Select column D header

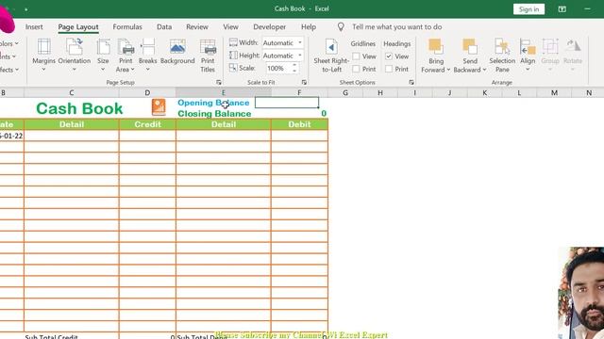tap(147, 92)
